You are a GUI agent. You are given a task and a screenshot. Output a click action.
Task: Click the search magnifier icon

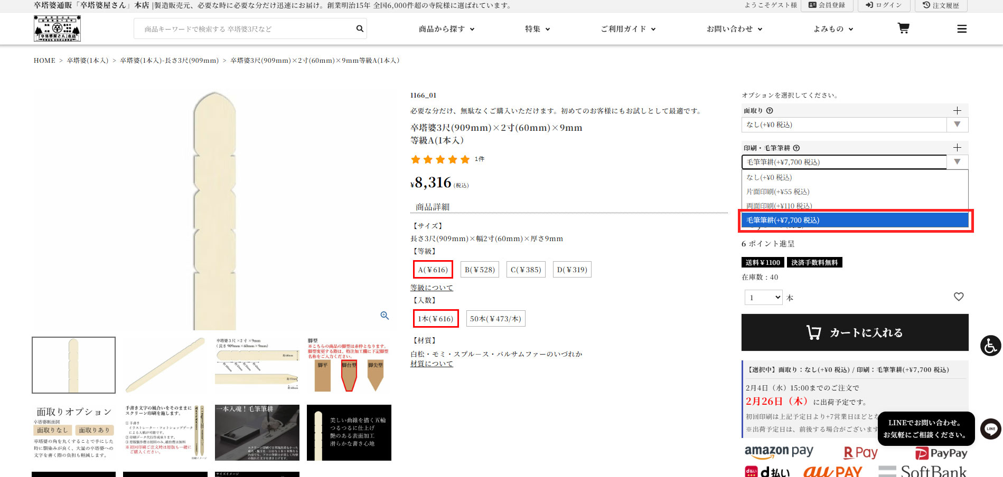point(360,28)
